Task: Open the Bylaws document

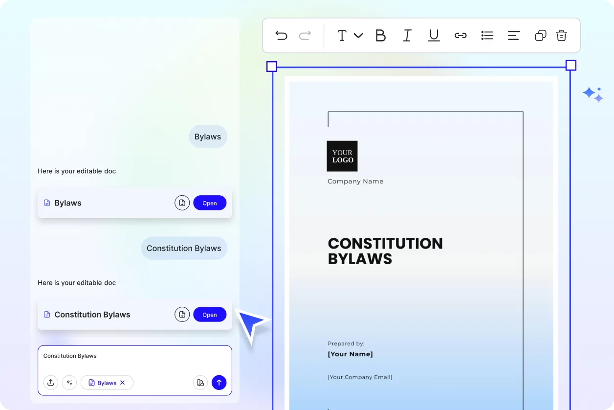Action: pyautogui.click(x=210, y=203)
